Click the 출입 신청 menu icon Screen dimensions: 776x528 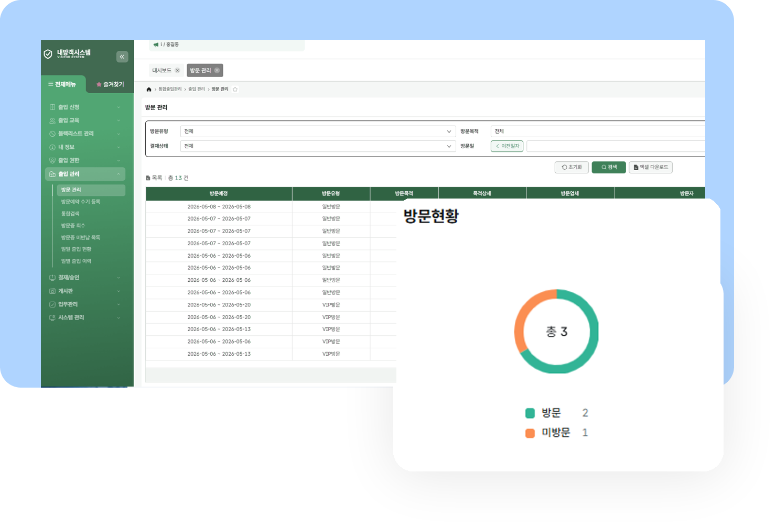[52, 107]
